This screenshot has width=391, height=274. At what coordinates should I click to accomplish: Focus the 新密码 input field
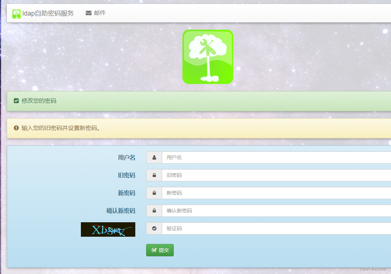[x=276, y=193]
